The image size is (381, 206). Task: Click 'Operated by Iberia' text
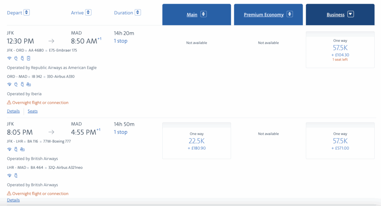[x=24, y=94]
